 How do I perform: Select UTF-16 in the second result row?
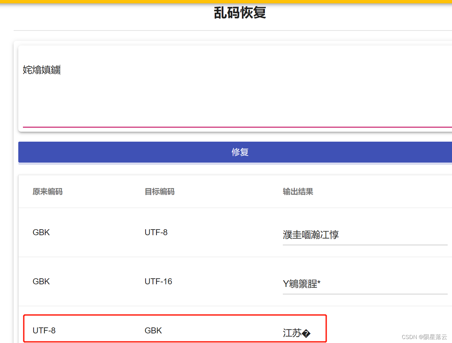pos(158,281)
